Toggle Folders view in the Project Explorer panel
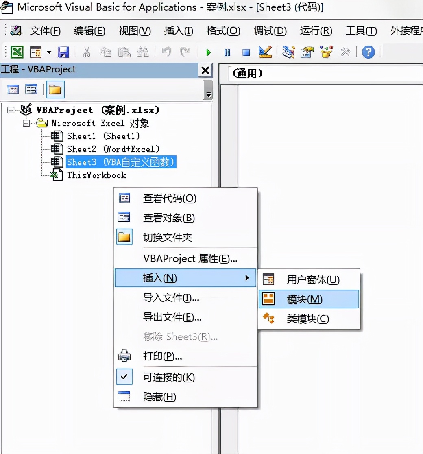This screenshot has width=423, height=454. click(x=55, y=89)
